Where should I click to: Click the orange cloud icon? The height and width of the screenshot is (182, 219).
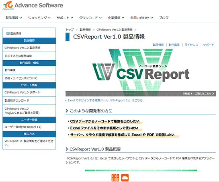(125, 178)
